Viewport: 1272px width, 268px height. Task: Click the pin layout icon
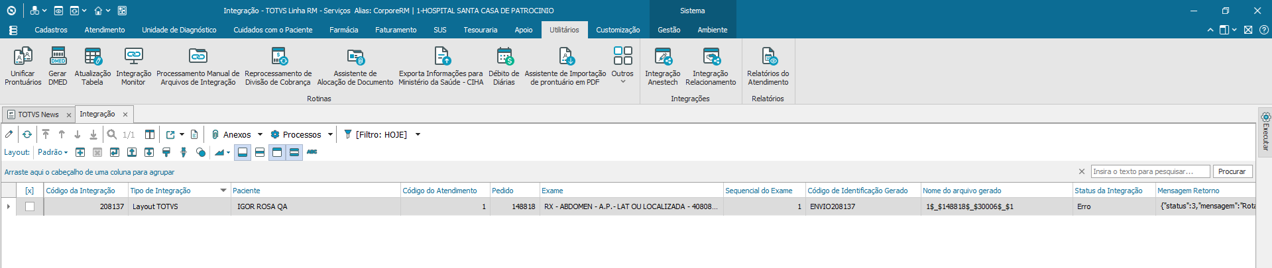tap(184, 152)
